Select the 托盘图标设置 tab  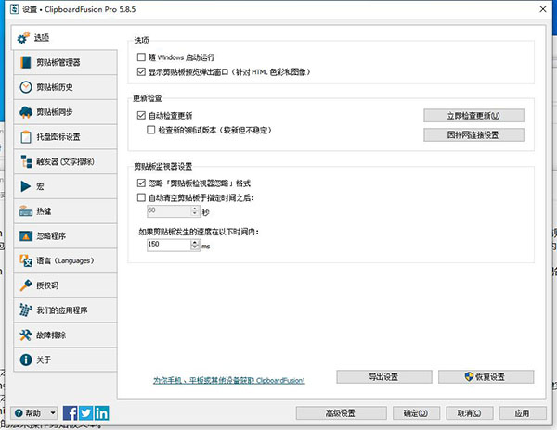65,137
